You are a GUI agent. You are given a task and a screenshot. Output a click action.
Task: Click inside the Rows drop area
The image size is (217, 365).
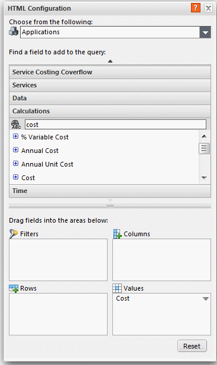59,314
